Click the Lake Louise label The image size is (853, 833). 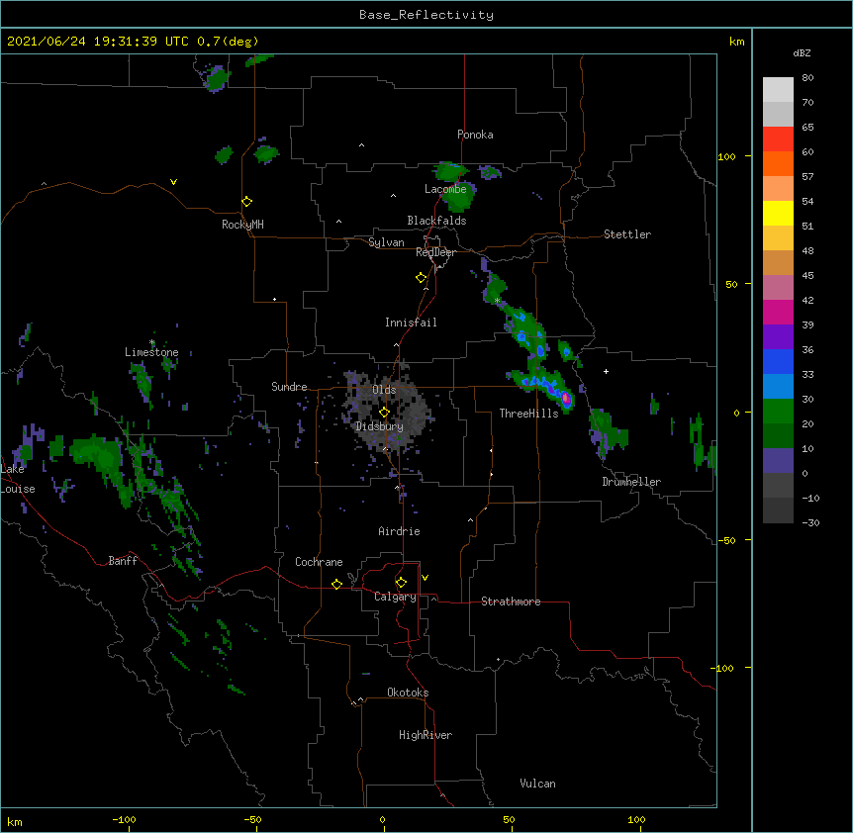(18, 479)
